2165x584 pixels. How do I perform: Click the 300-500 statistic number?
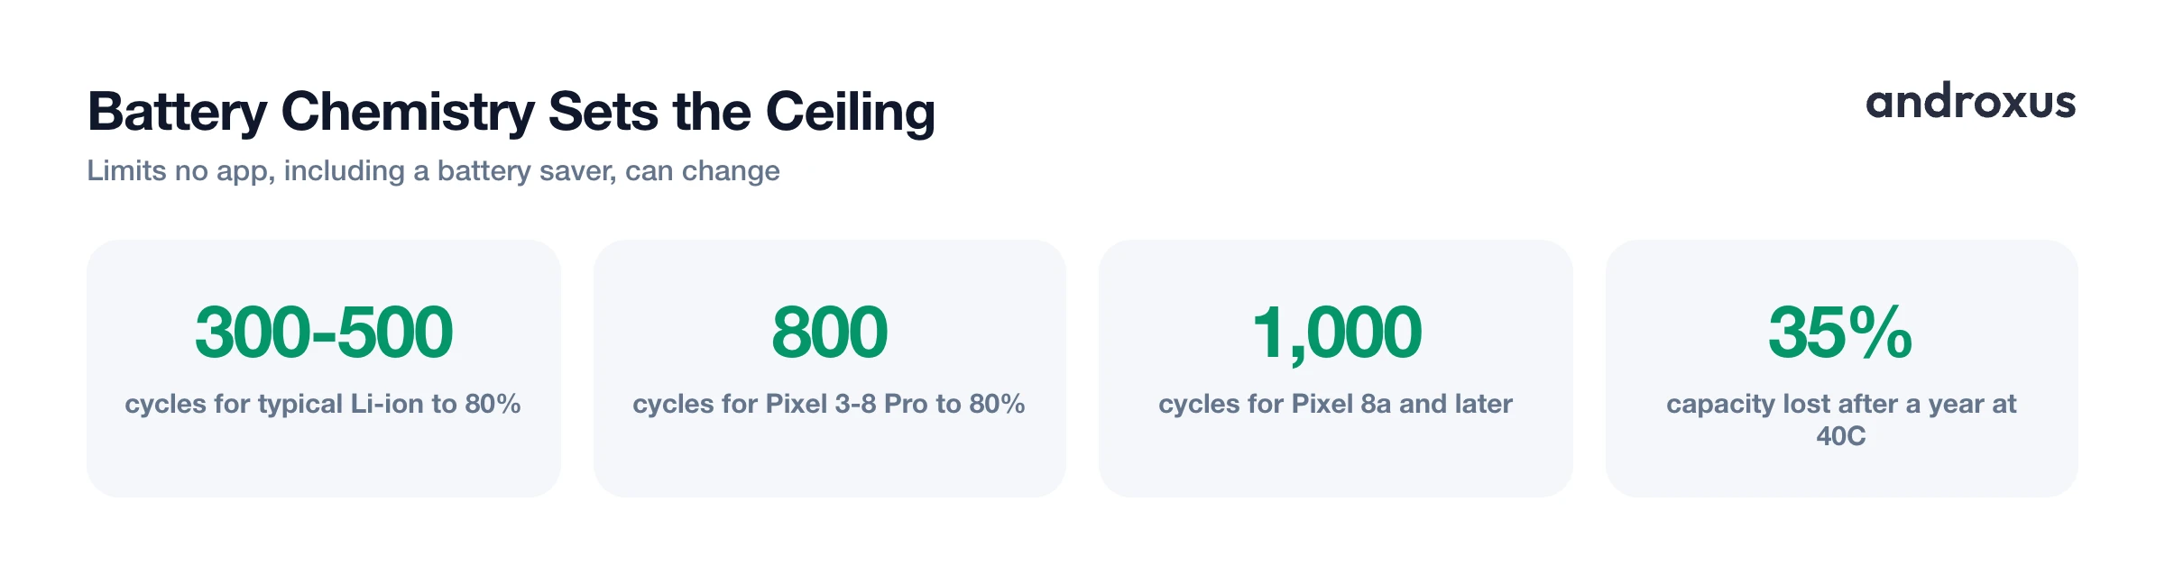[324, 332]
